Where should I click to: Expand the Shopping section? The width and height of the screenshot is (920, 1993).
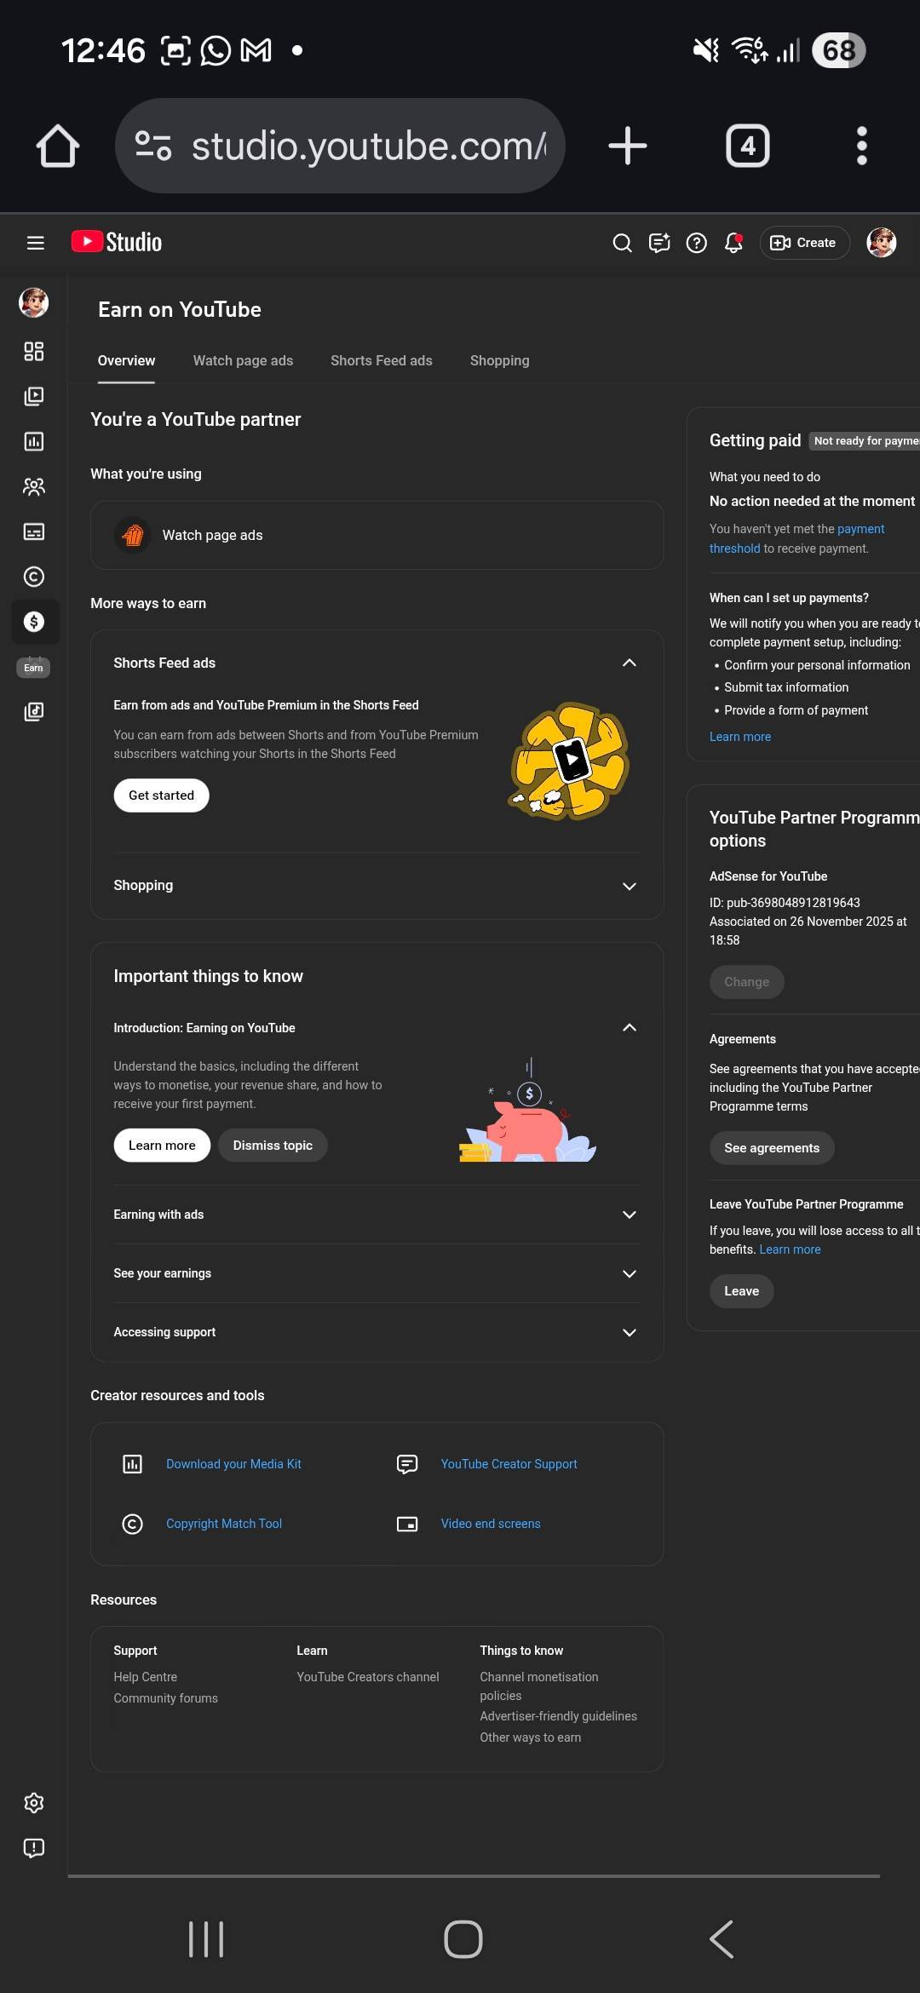tap(629, 886)
